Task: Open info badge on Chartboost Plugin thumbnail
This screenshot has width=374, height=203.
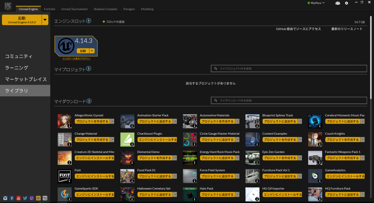Action: click(132, 144)
